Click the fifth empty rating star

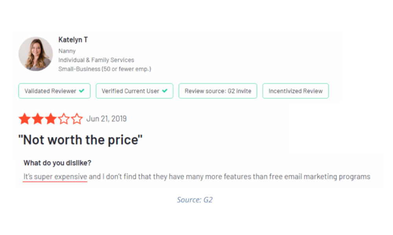77,119
